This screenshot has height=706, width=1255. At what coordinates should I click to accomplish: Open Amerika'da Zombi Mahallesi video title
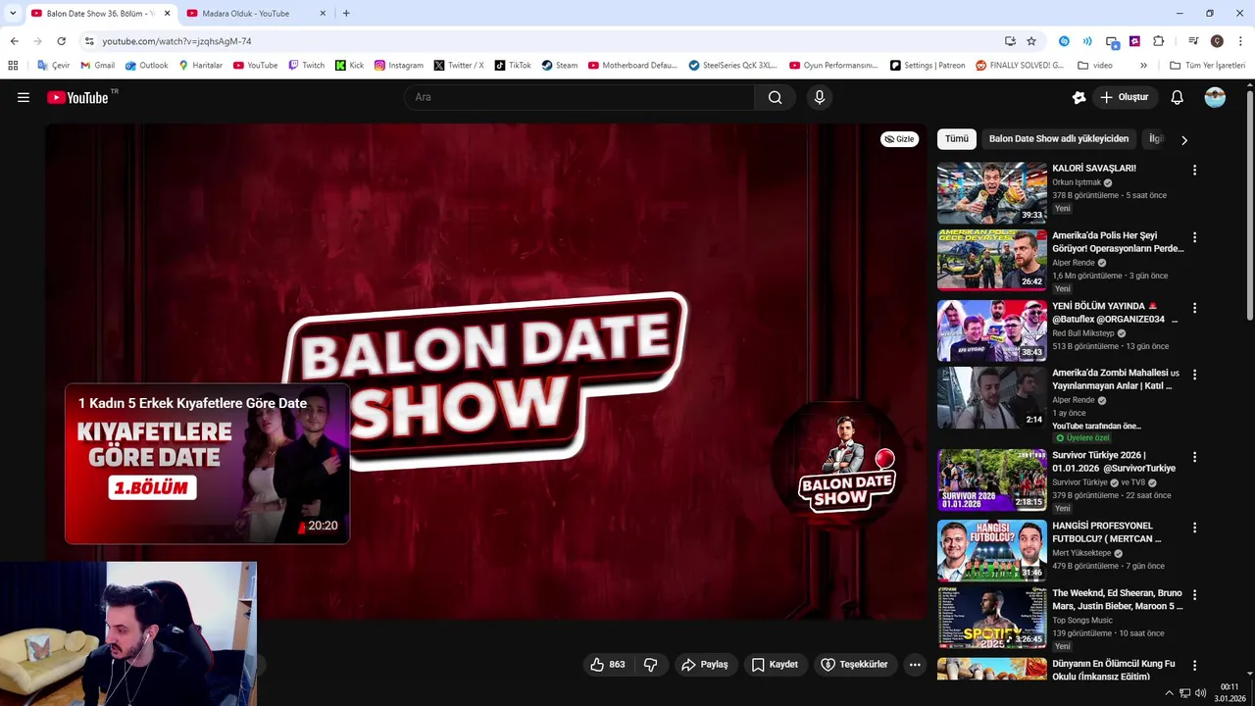pyautogui.click(x=1114, y=379)
